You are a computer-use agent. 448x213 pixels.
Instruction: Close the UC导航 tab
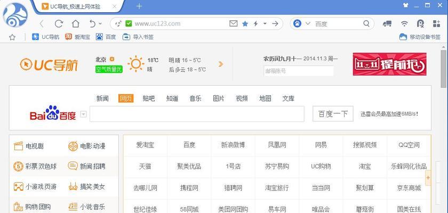(x=114, y=6)
